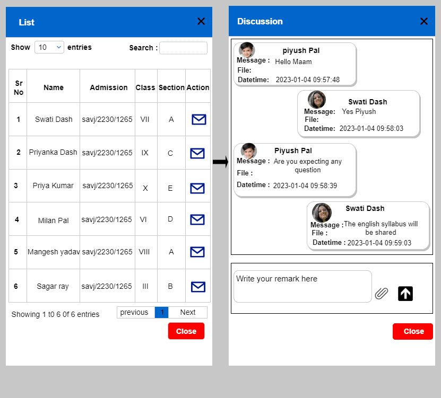
Task: Attach a file with the paperclip icon
Action: (x=382, y=294)
